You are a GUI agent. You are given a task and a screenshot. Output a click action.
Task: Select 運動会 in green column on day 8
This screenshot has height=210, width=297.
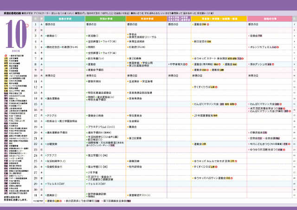coord(92,64)
